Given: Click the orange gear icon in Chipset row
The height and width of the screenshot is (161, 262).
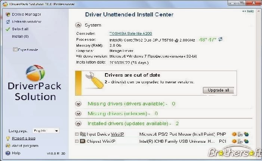Looking at the screenshot, I should click(234, 141).
